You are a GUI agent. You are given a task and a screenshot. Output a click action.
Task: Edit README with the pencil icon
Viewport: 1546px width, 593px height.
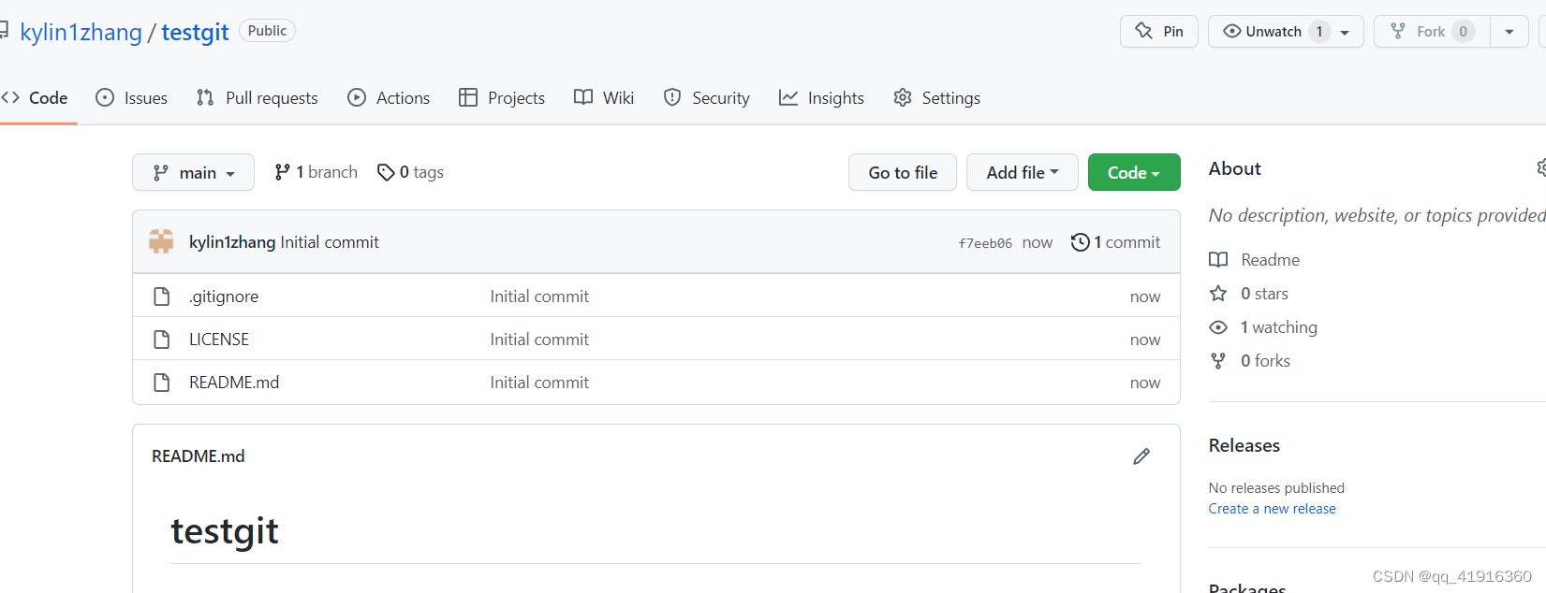(1141, 456)
